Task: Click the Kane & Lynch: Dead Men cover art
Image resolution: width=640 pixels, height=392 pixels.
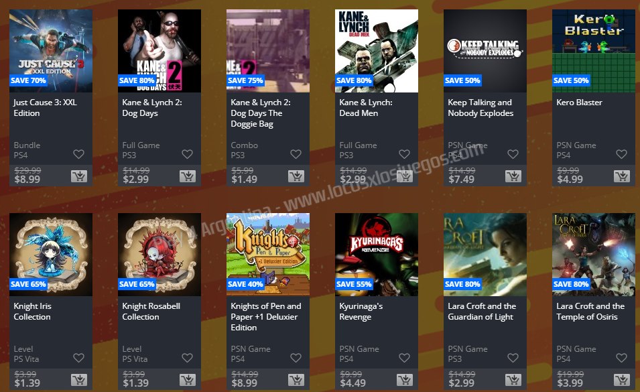Action: (377, 51)
